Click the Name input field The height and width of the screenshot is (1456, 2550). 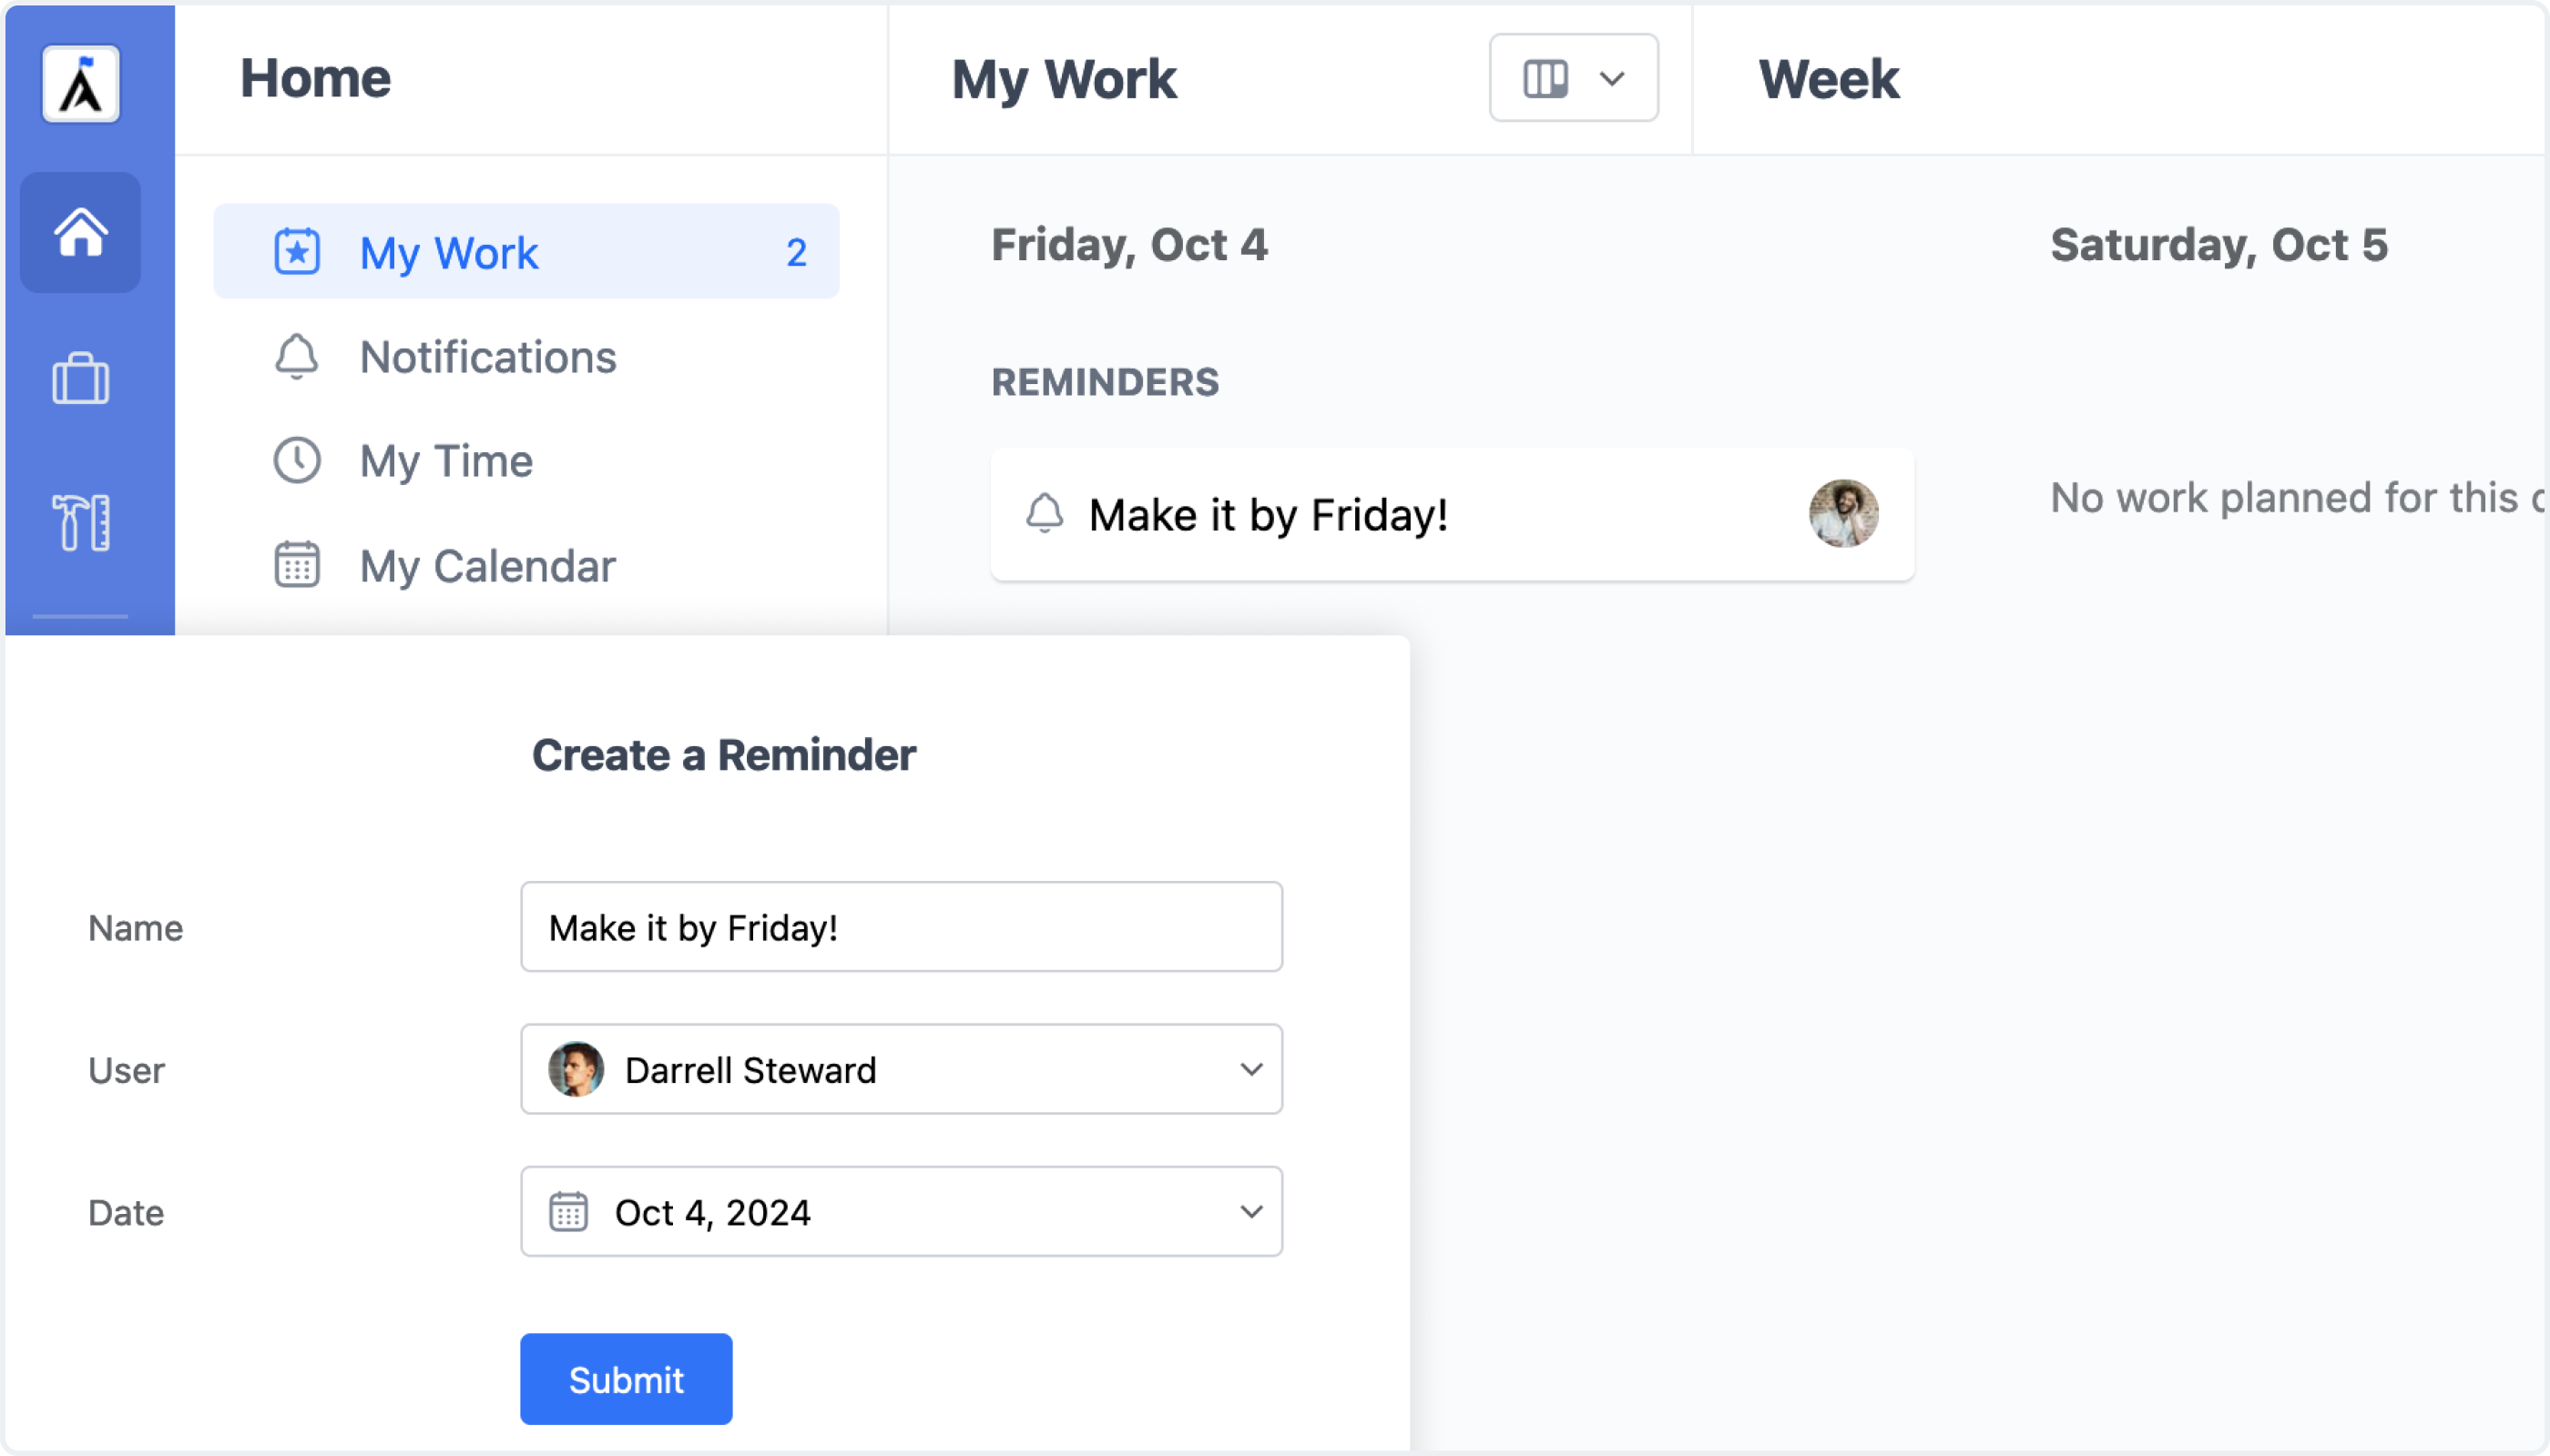click(x=902, y=927)
